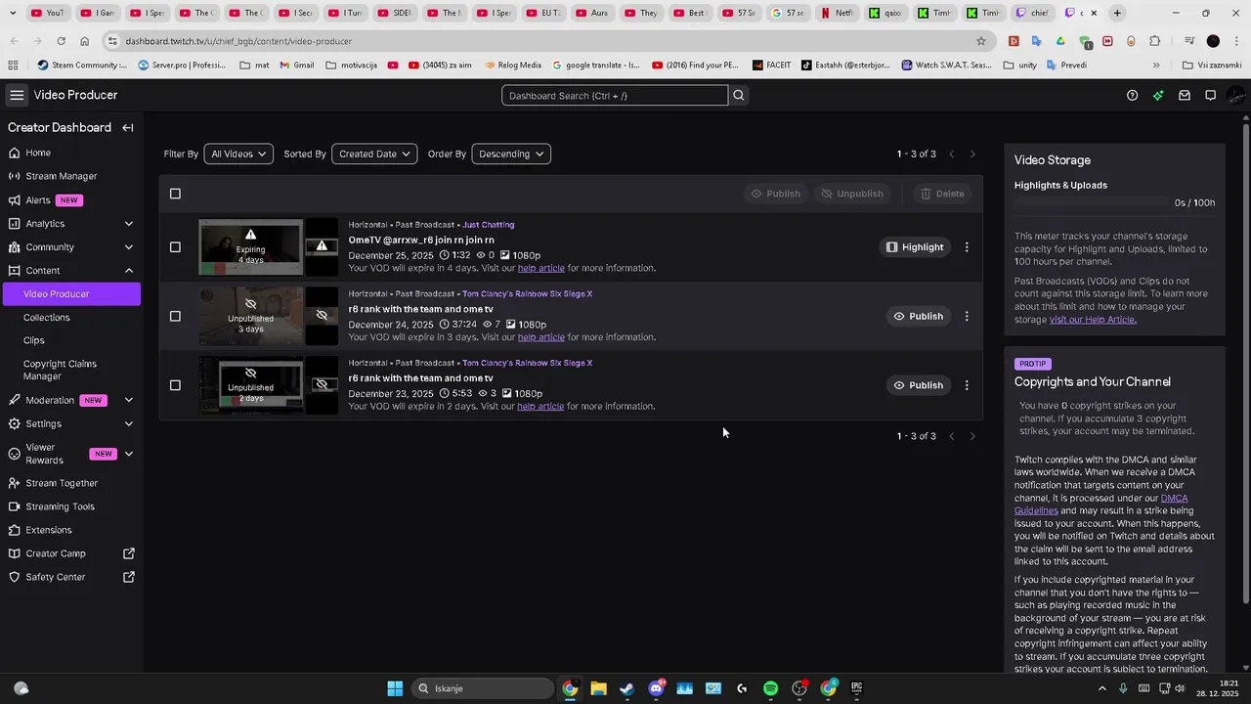Viewport: 1251px width, 704px height.
Task: Check the OmeTV @arrxw_r6 video checkbox
Action: [x=175, y=247]
